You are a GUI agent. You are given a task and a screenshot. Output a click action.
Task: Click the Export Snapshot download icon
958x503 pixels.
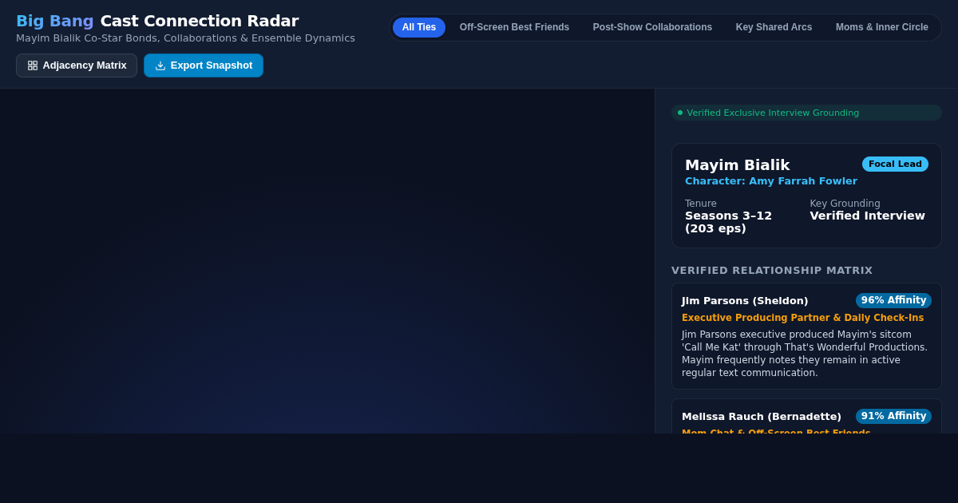pos(160,65)
